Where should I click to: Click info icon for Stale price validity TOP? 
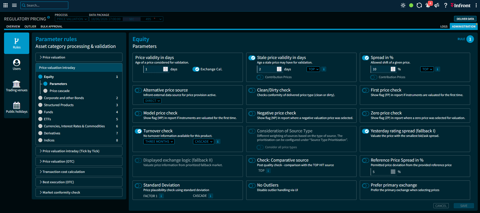(x=324, y=69)
